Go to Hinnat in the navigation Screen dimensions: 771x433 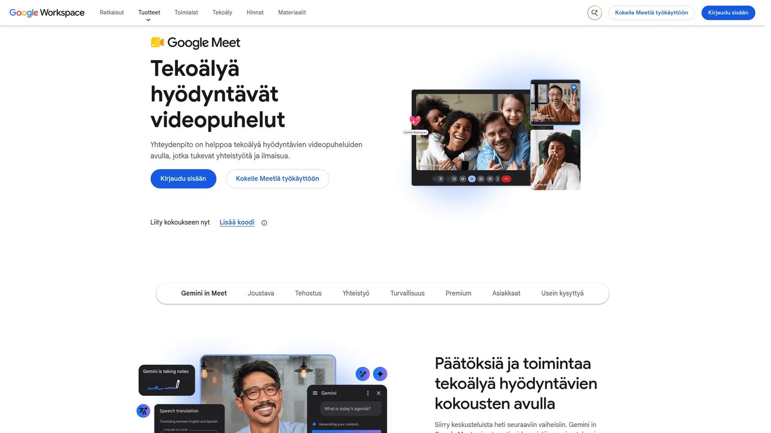pyautogui.click(x=255, y=12)
